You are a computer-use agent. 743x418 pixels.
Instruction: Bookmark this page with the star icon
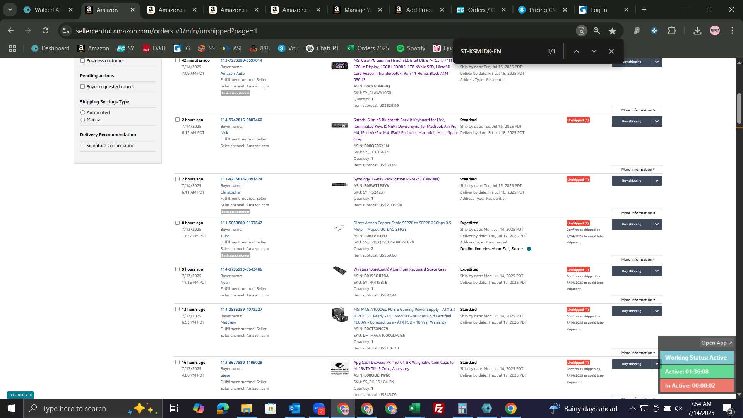[x=612, y=31]
